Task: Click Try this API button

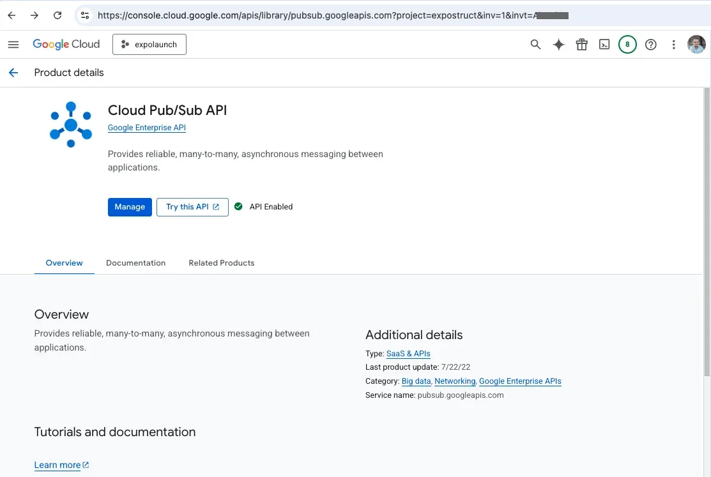Action: pos(192,208)
